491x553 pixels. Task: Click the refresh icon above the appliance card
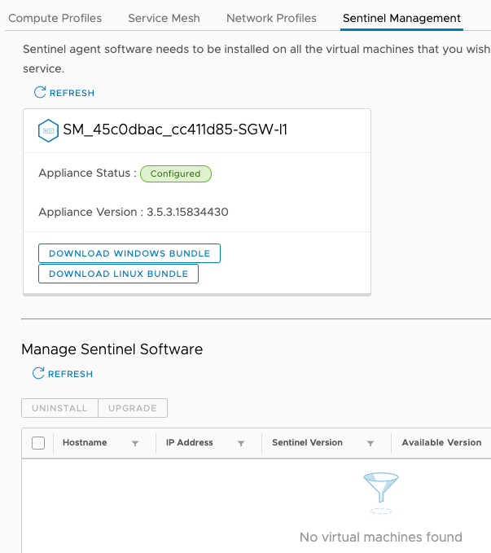click(40, 93)
